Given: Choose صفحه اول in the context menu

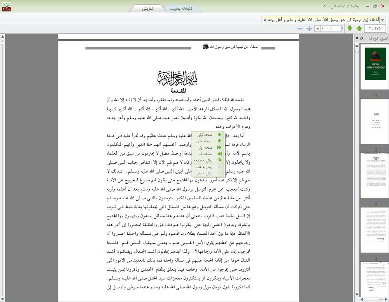Looking at the screenshot, I should 209,147.
